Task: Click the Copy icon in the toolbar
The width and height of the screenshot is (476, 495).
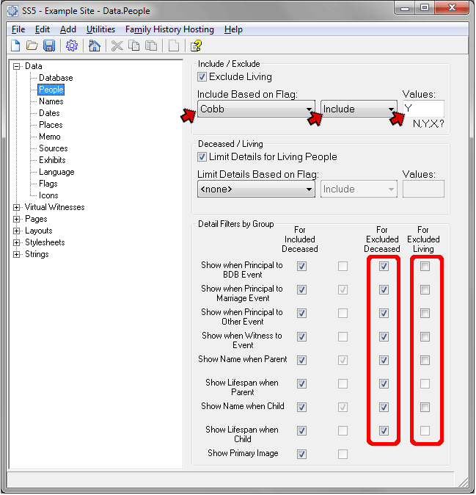Action: coord(133,46)
